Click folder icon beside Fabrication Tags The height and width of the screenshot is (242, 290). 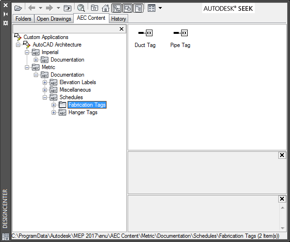tap(62, 105)
